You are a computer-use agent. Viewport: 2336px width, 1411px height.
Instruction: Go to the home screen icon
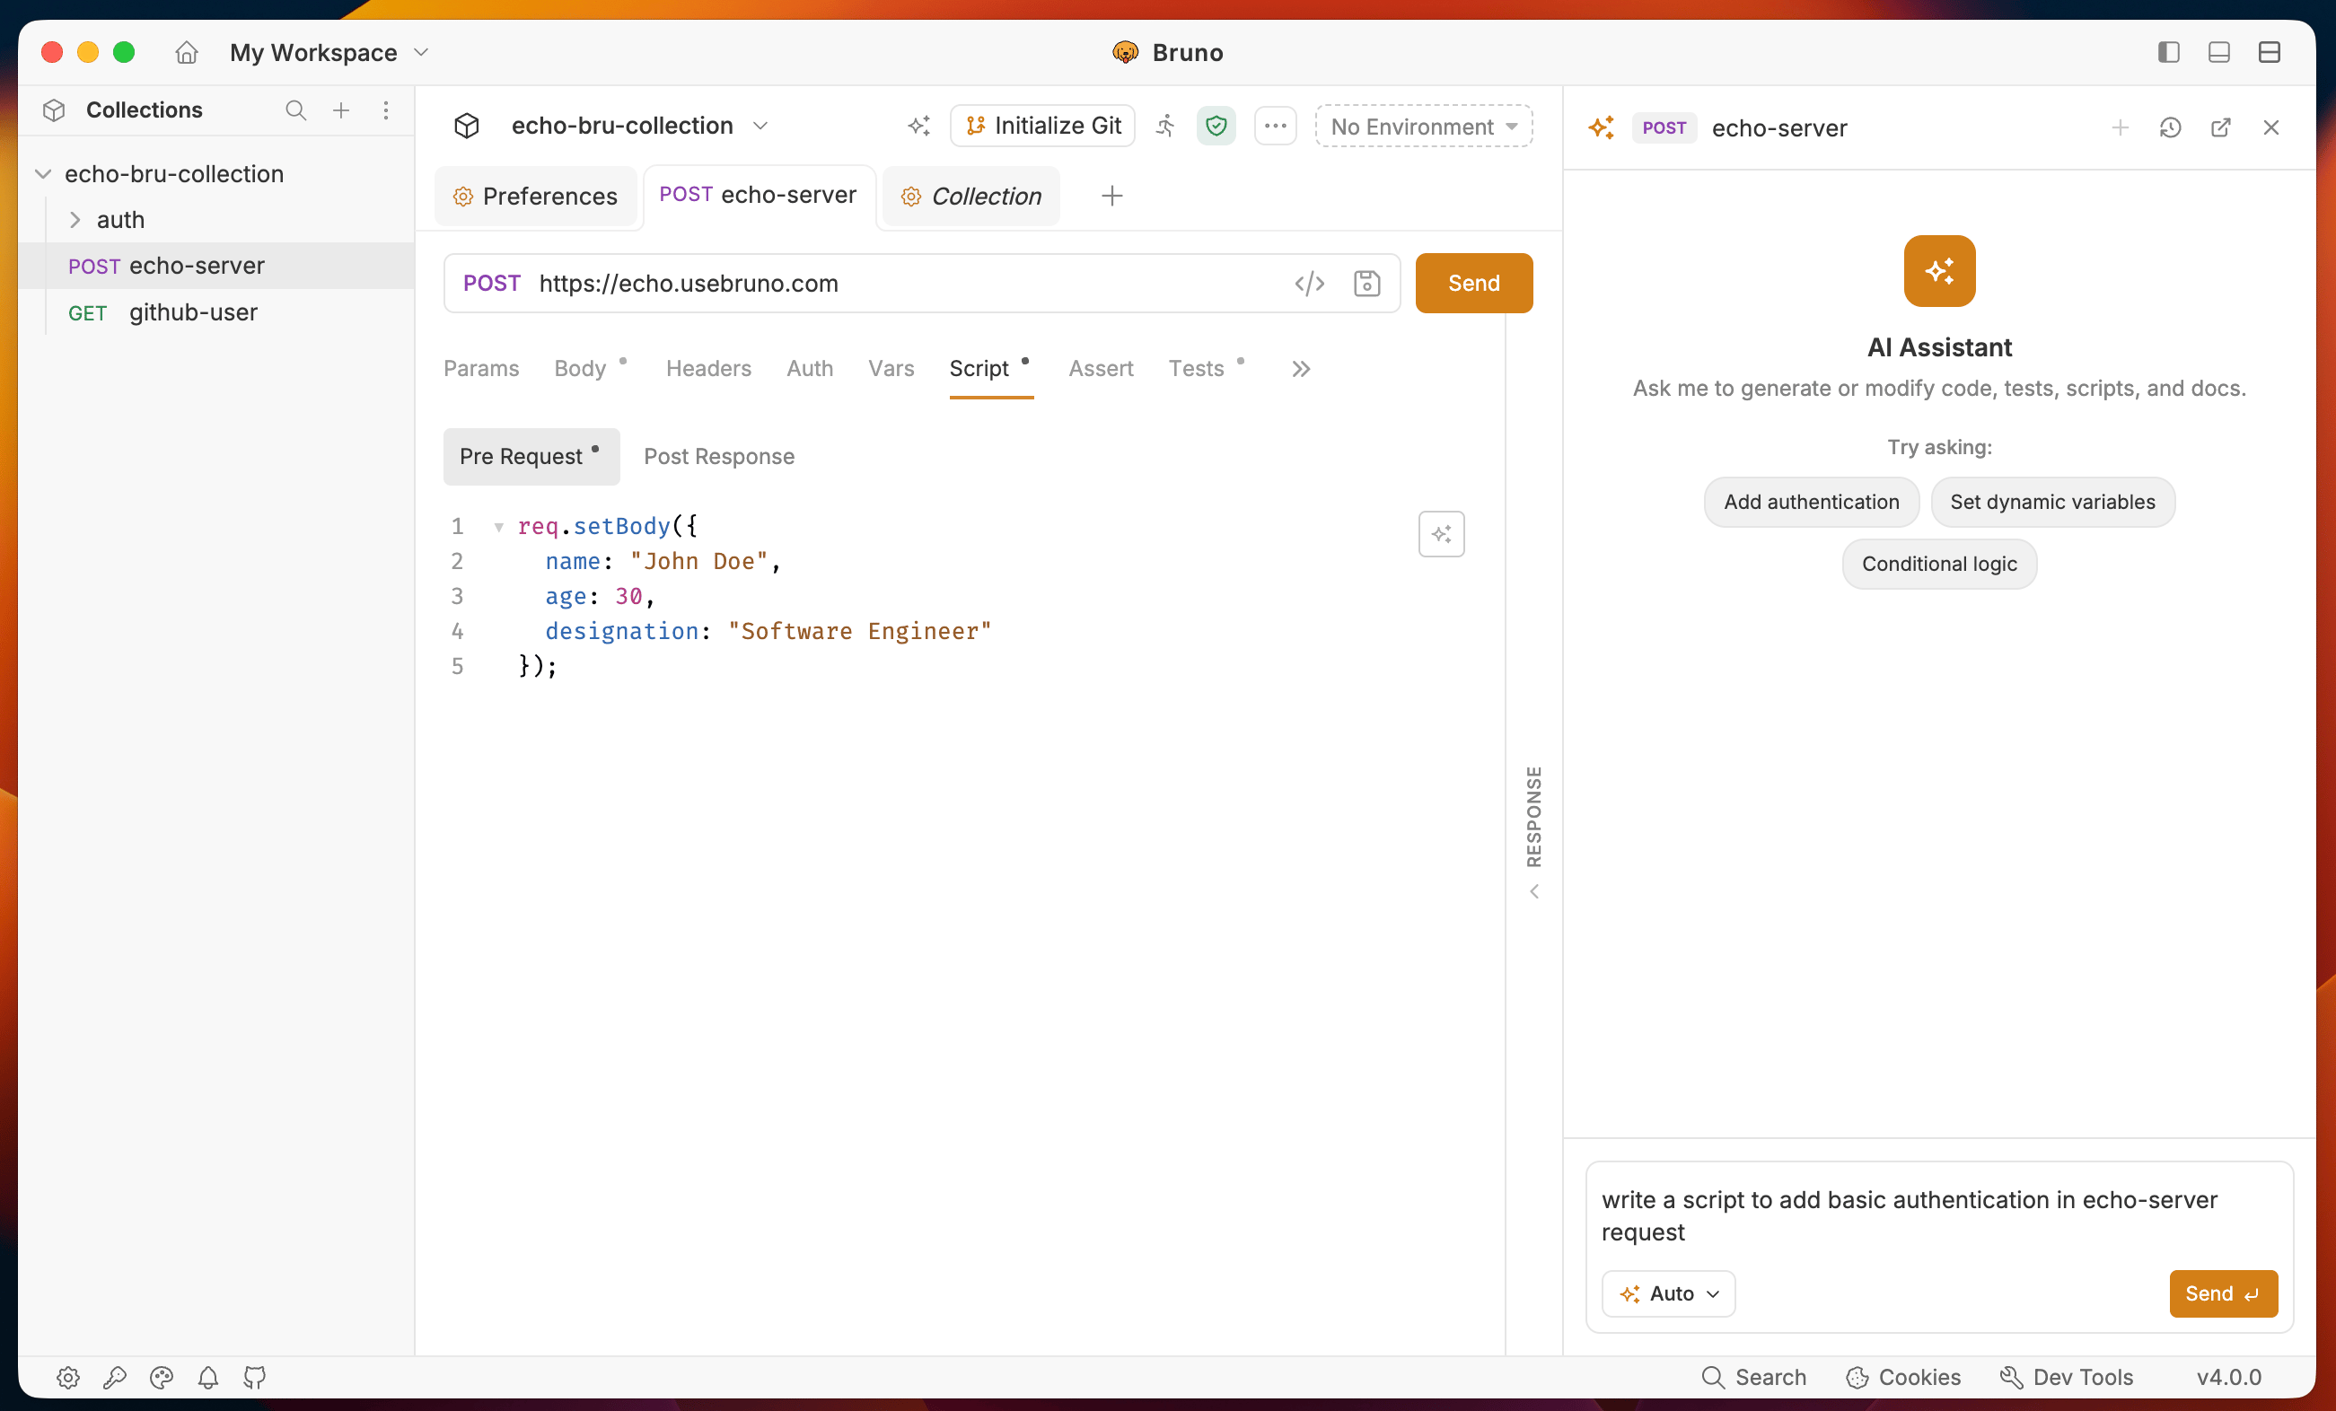[x=187, y=52]
